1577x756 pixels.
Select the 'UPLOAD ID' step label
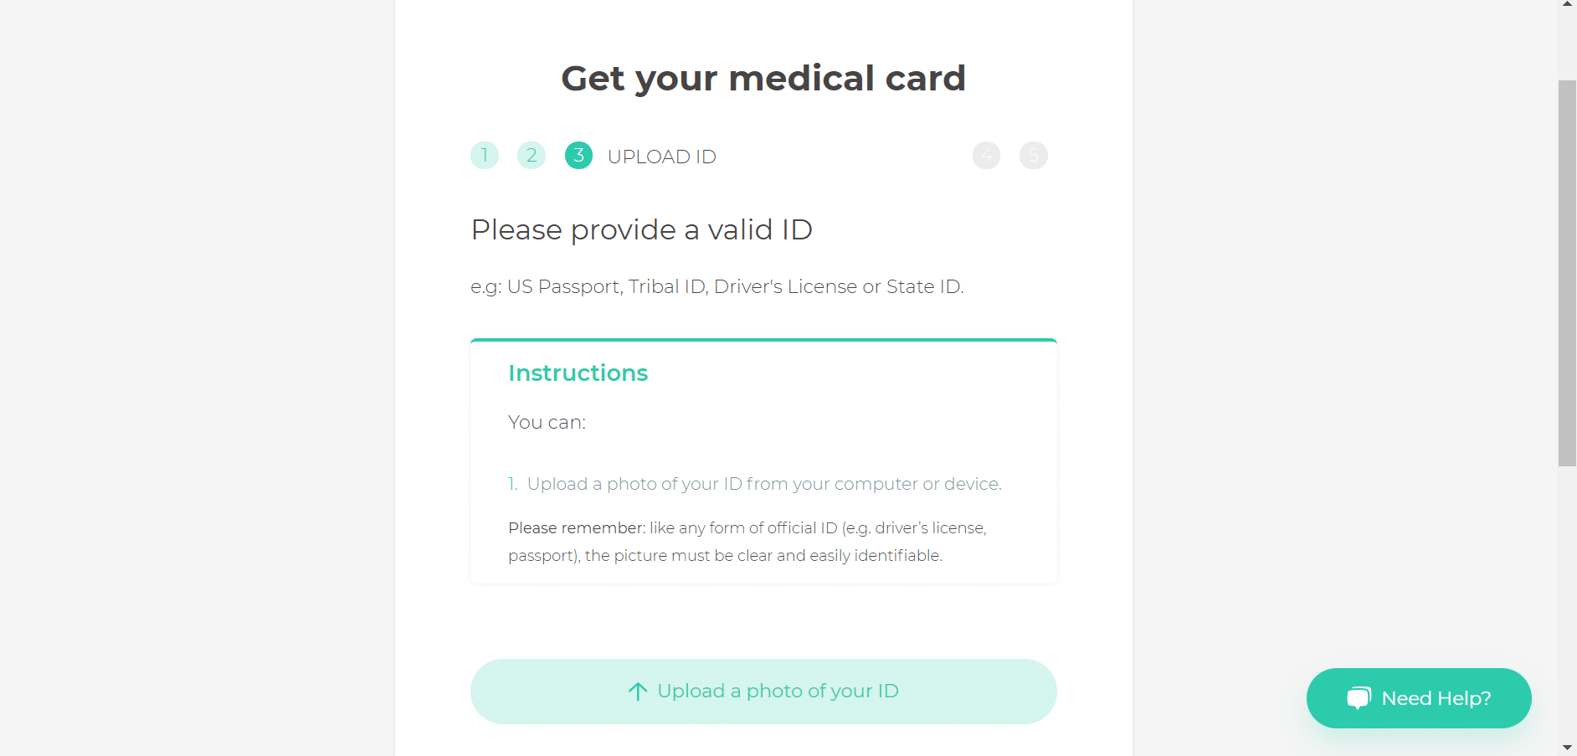click(661, 157)
